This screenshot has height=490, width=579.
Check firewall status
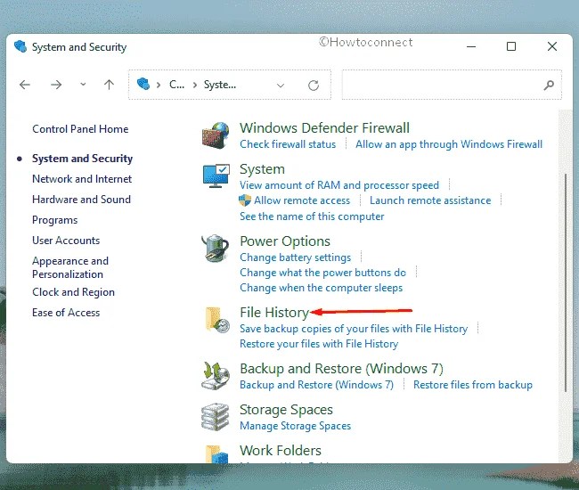point(288,144)
